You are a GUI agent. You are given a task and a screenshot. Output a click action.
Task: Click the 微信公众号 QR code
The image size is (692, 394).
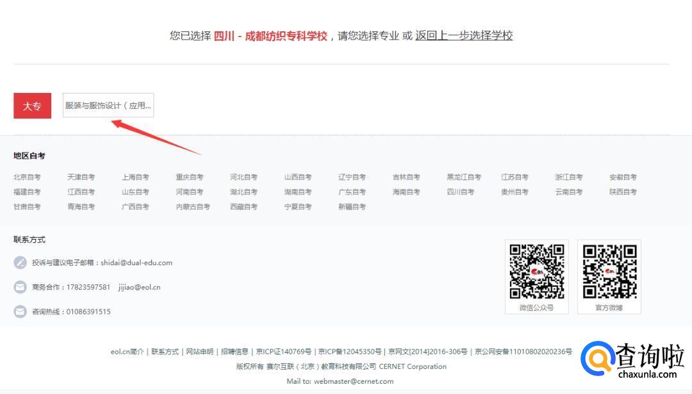click(x=537, y=272)
